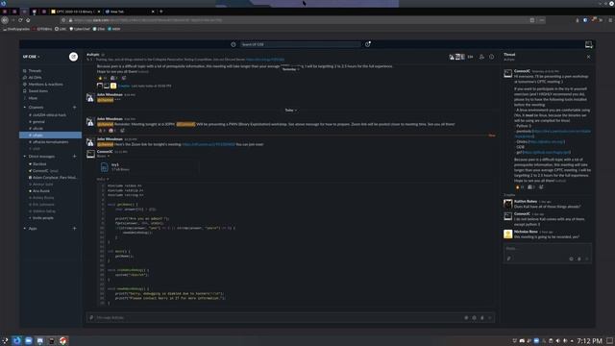Click More in the sidebar
Viewport: 615px width, 346px height.
(x=33, y=98)
